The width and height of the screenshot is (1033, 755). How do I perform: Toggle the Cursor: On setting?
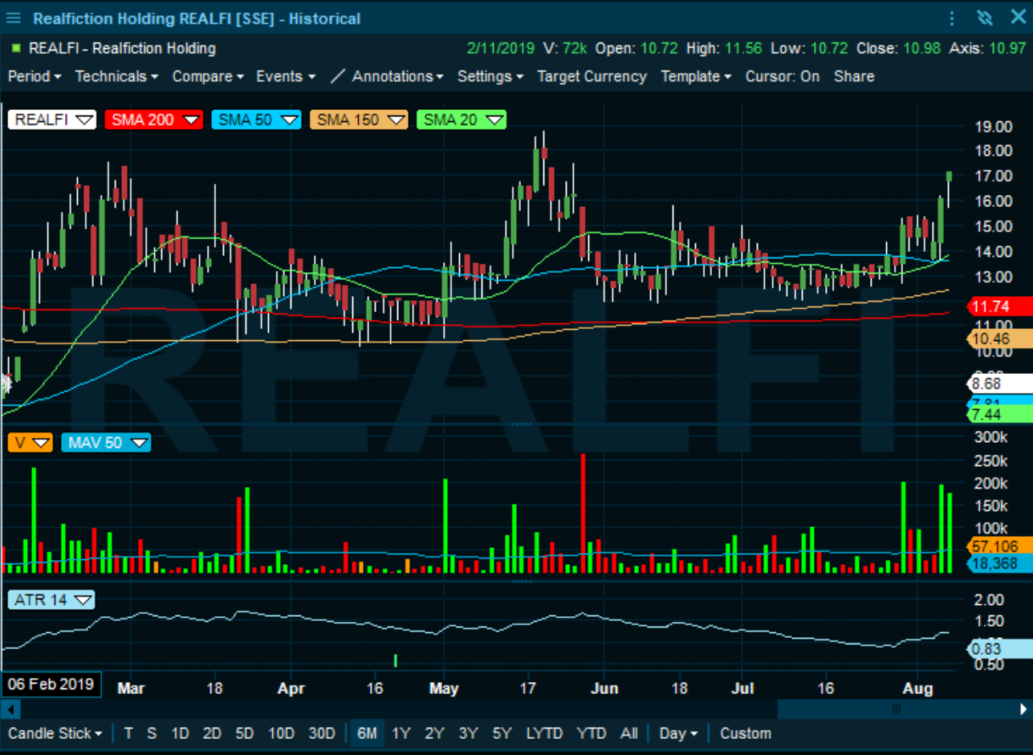click(x=783, y=76)
